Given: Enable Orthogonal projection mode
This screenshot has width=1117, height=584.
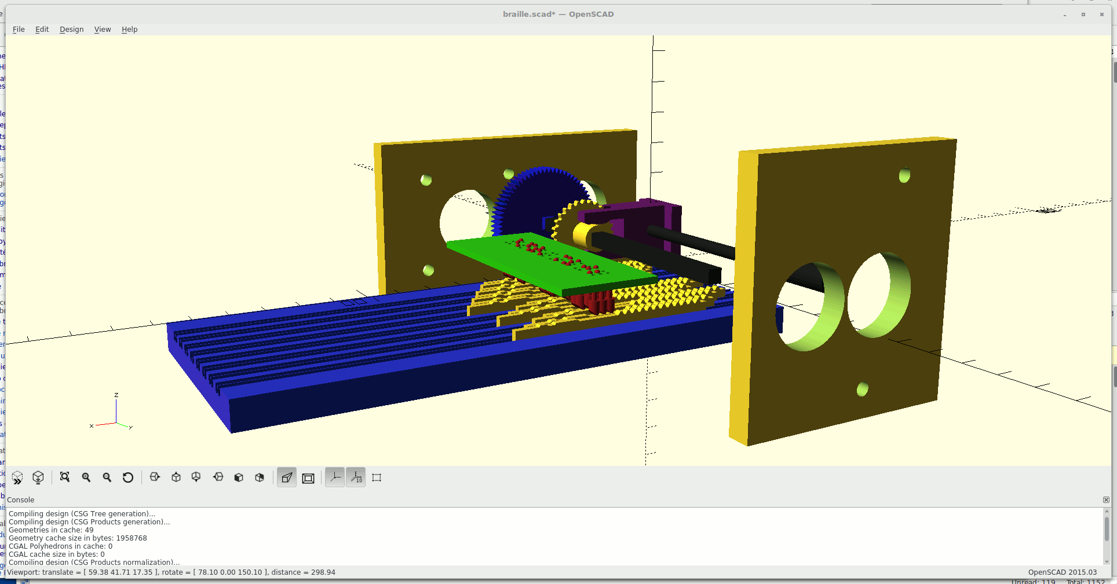Looking at the screenshot, I should click(308, 478).
